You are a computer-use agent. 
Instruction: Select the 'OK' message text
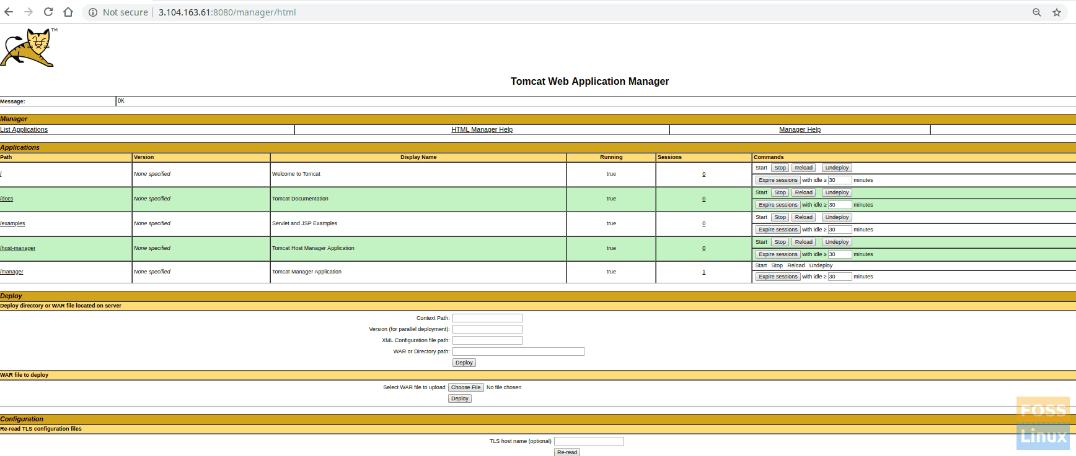click(x=121, y=101)
